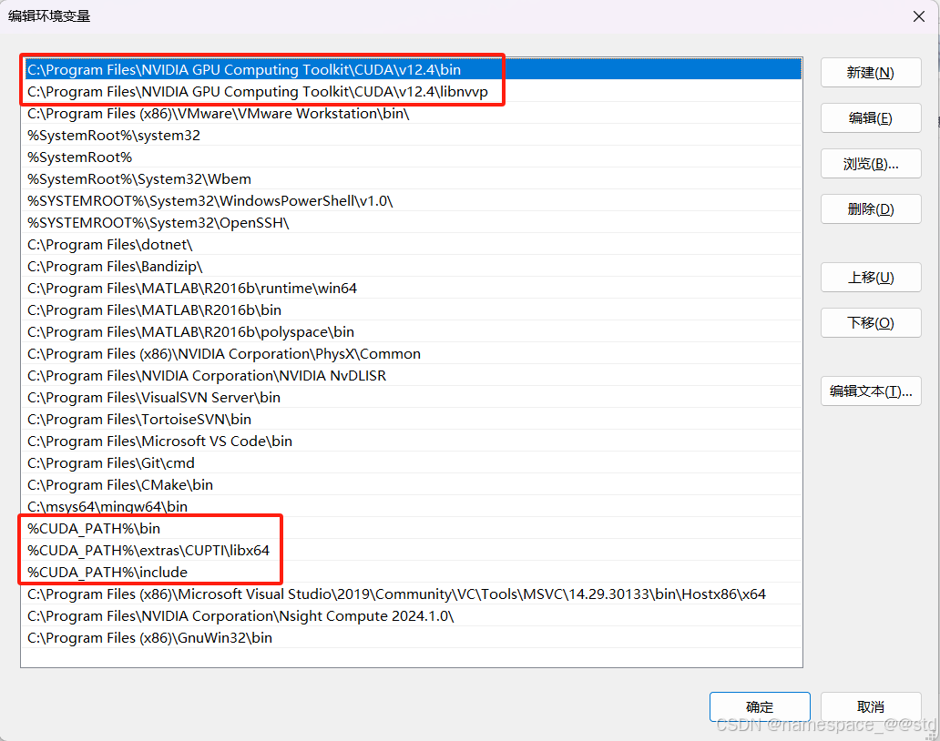Screen dimensions: 940x741
Task: Select the %CUDA_PATH%\bin entry
Action: point(412,529)
